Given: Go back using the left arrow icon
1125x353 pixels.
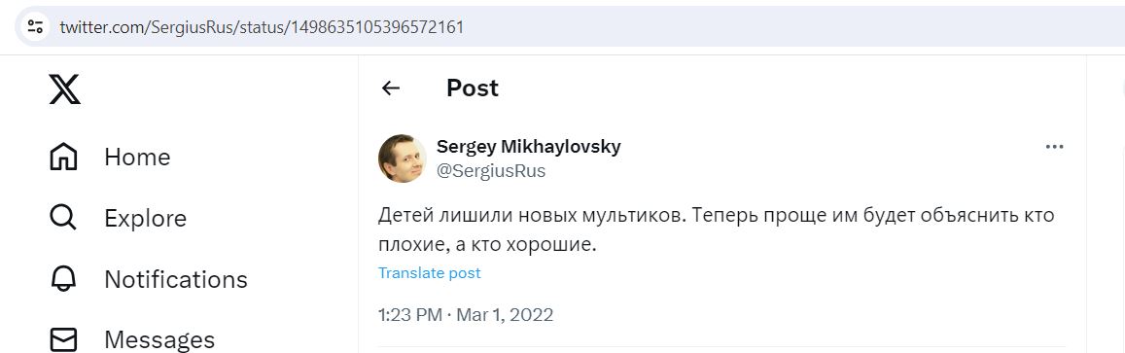Looking at the screenshot, I should (x=390, y=88).
